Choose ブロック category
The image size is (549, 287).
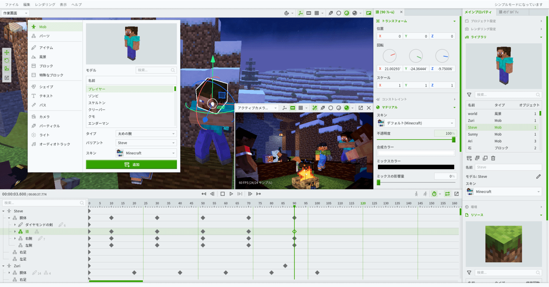point(55,66)
